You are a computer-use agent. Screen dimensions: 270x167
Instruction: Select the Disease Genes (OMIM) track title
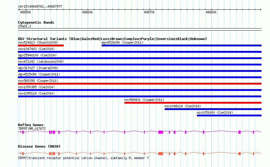(x=39, y=146)
